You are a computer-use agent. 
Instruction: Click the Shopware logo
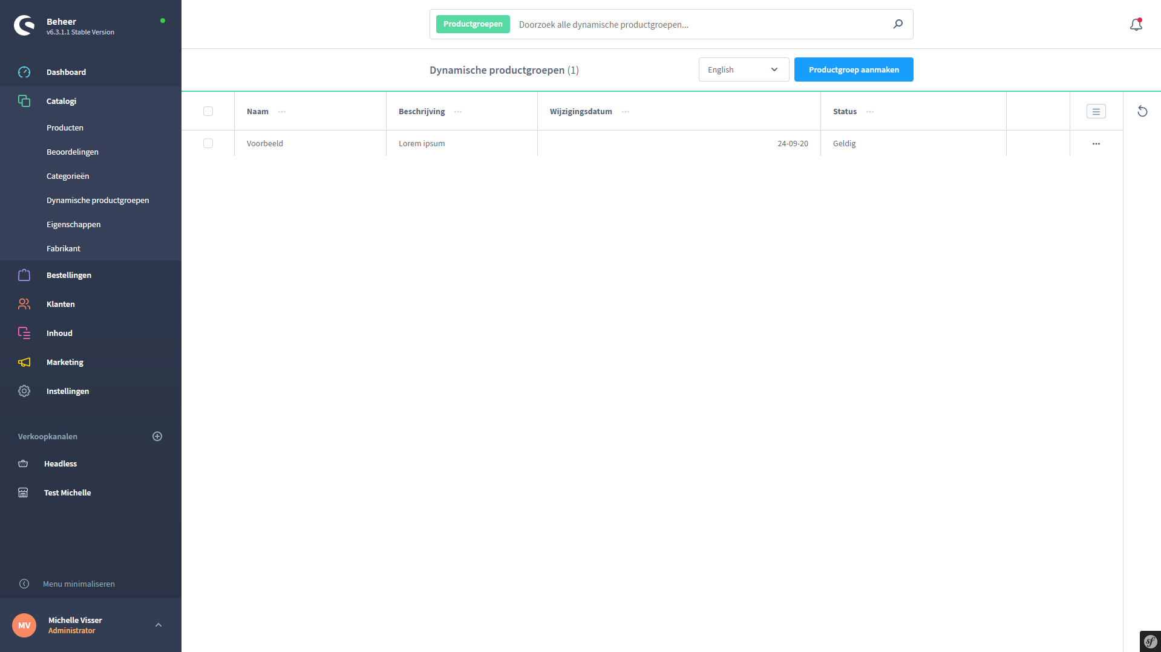24,25
